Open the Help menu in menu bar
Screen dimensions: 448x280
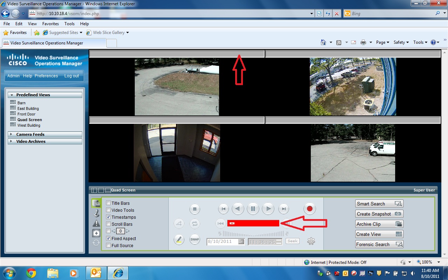[x=84, y=24]
